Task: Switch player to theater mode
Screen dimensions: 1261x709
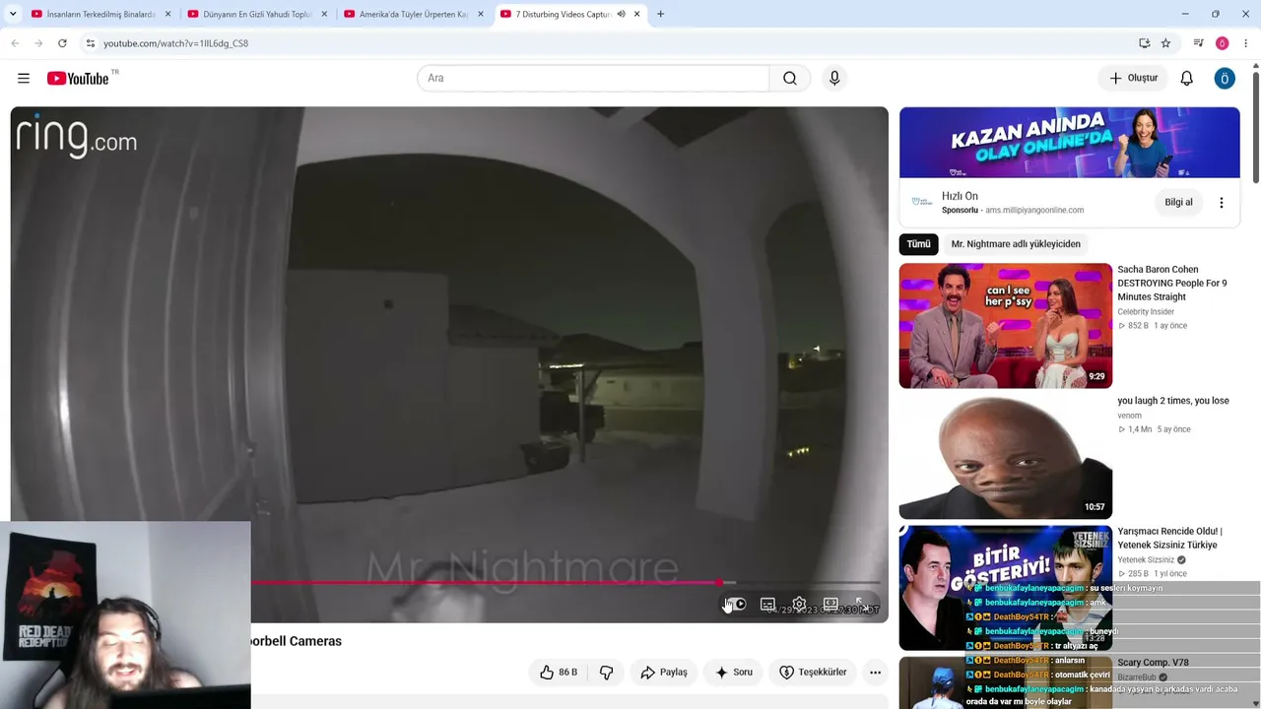Action: click(x=830, y=604)
